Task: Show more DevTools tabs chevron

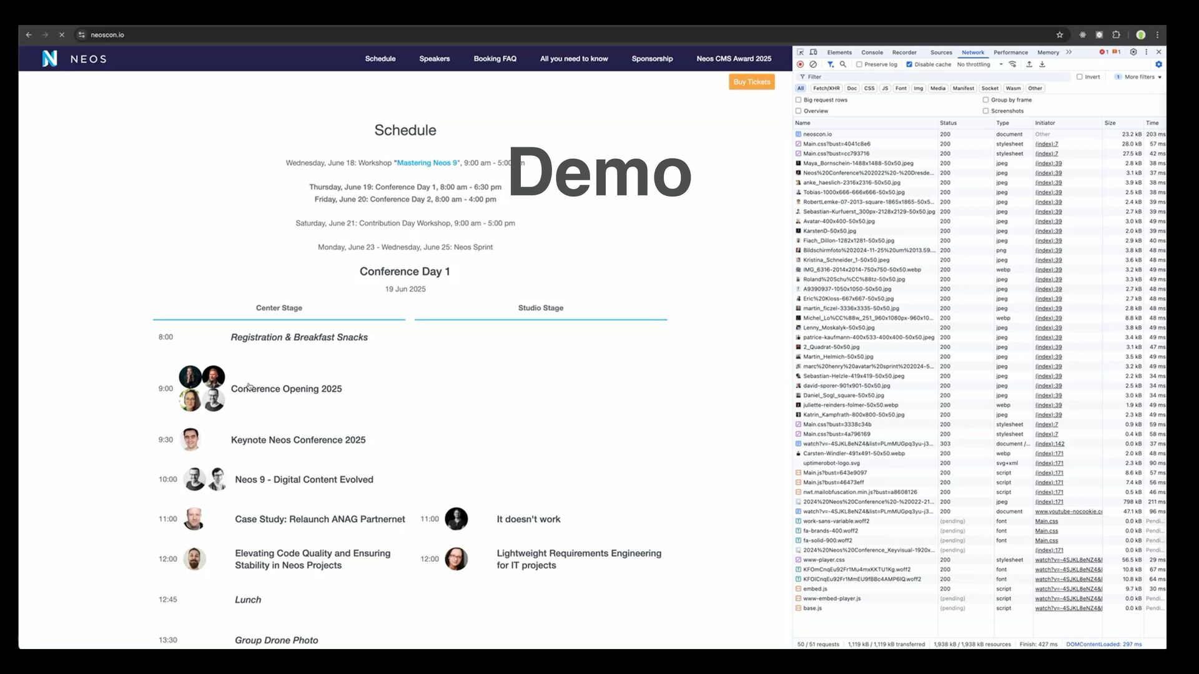Action: [1069, 52]
